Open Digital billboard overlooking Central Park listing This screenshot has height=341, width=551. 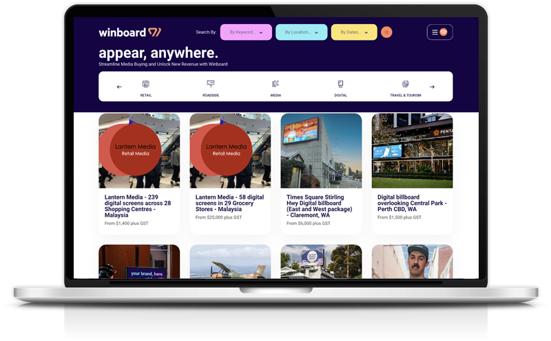click(x=412, y=201)
